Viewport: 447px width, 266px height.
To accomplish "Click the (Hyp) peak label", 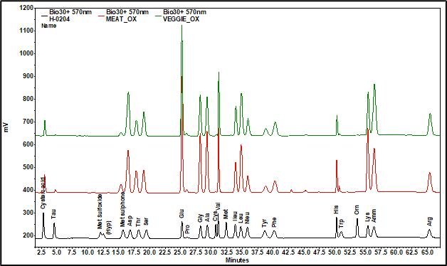I will click(x=109, y=228).
